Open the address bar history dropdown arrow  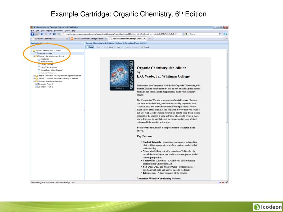180,34
